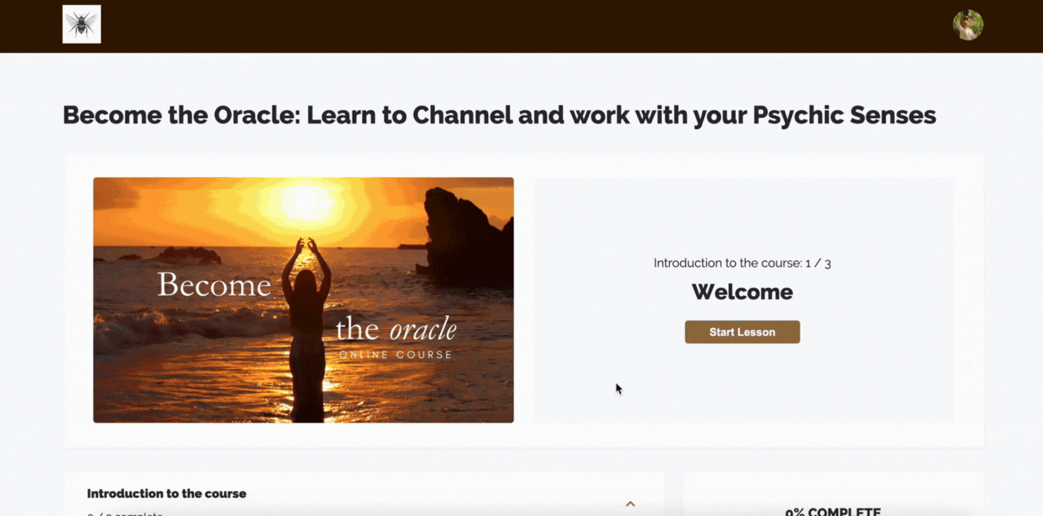Click 'the oracle' text on the banner
The width and height of the screenshot is (1043, 516).
396,330
